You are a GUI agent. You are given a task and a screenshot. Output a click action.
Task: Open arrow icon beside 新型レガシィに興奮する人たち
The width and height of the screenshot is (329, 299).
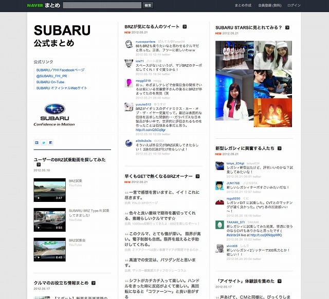(280, 148)
